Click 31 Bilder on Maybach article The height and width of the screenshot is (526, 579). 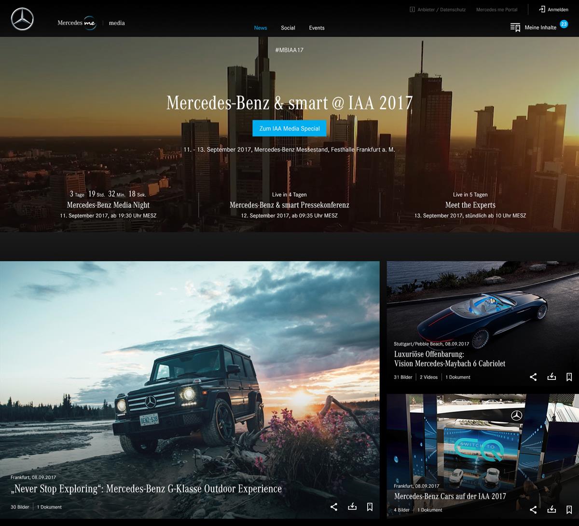click(403, 378)
